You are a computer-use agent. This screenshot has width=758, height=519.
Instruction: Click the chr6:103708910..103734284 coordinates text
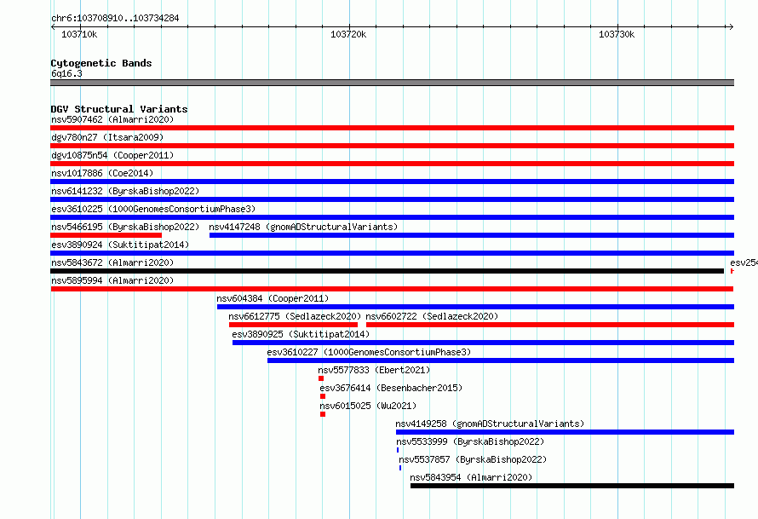point(115,18)
